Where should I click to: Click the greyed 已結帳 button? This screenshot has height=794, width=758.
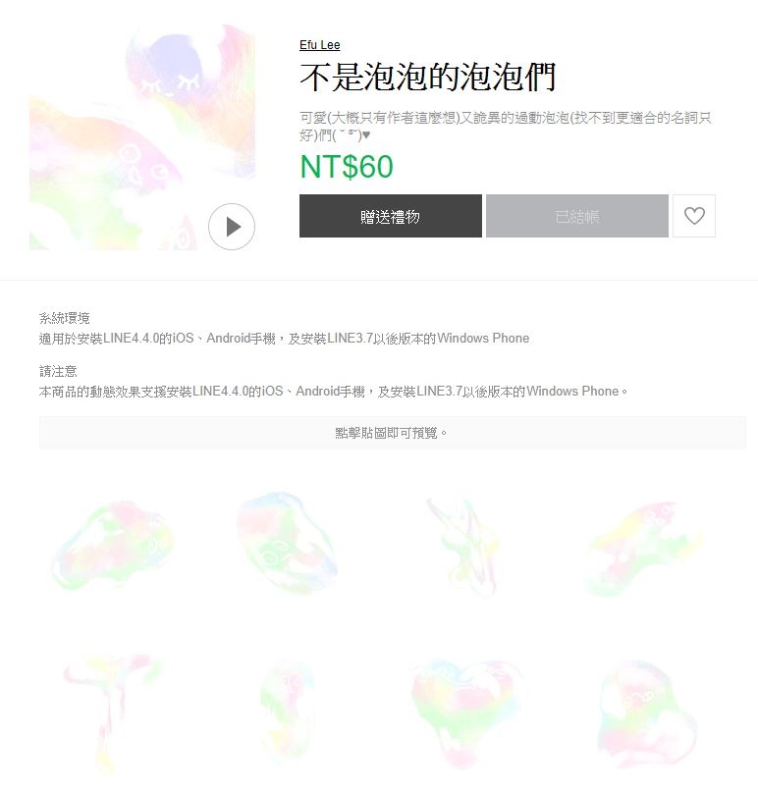577,216
